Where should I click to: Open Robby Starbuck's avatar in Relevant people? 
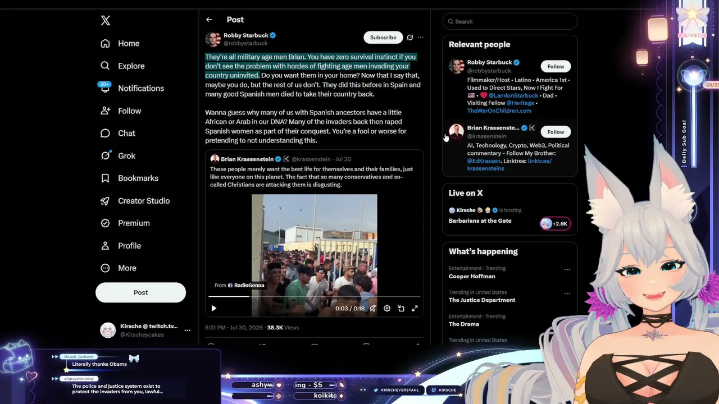click(x=457, y=66)
